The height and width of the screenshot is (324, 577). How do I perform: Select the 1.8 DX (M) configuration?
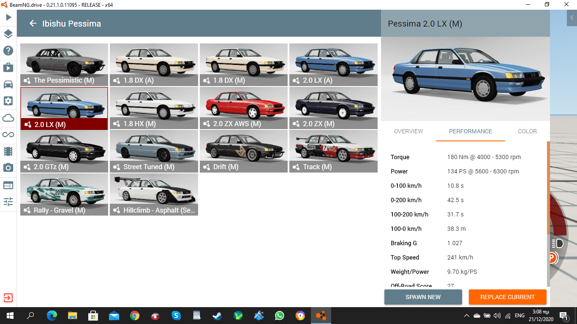(x=244, y=65)
